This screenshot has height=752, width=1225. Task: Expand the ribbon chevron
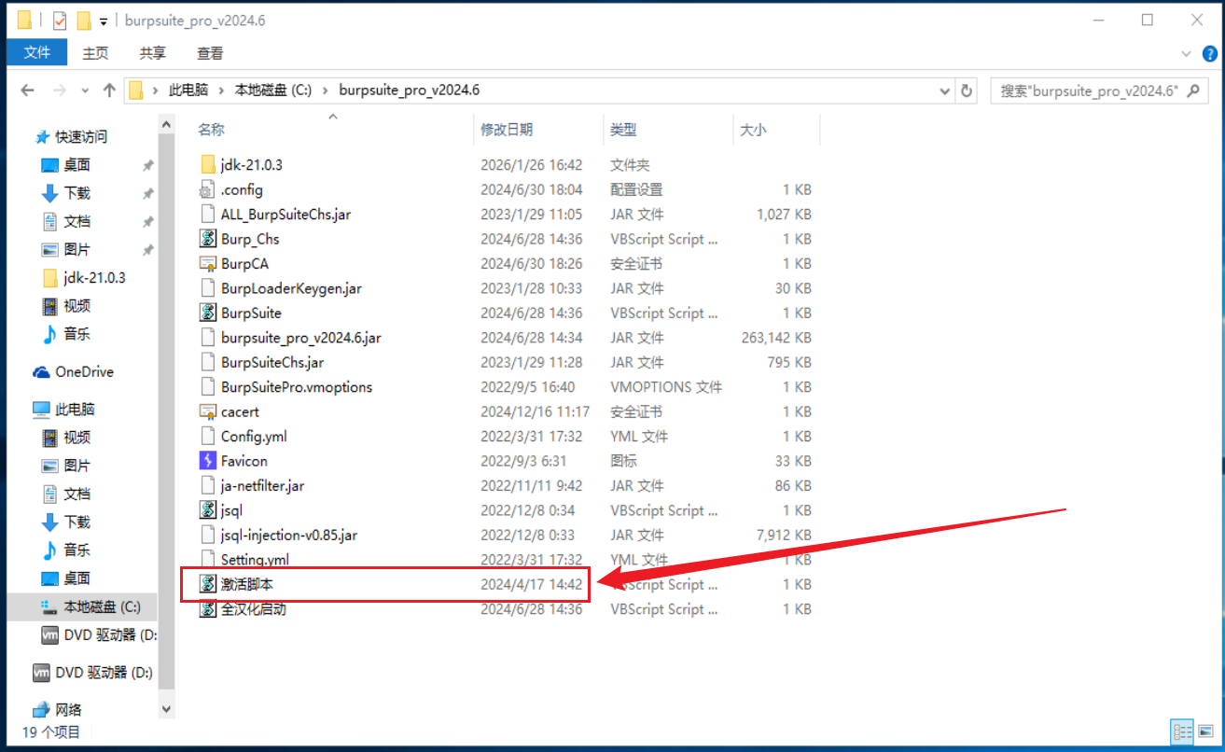pyautogui.click(x=1186, y=53)
